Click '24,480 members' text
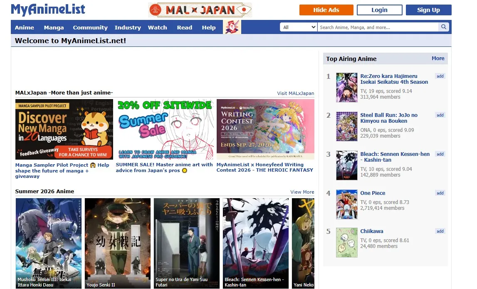This screenshot has height=289, width=477. [379, 246]
